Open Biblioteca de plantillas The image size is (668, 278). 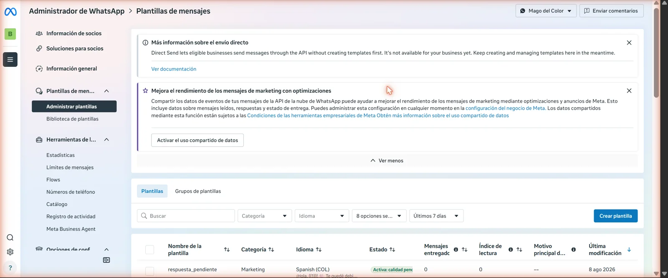[x=73, y=119]
